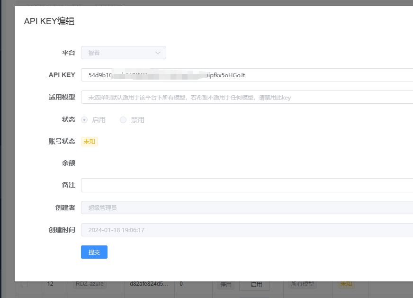Click the 创建时间 field 2024-01-18 19:06:17
The width and height of the screenshot is (413, 298).
point(247,230)
